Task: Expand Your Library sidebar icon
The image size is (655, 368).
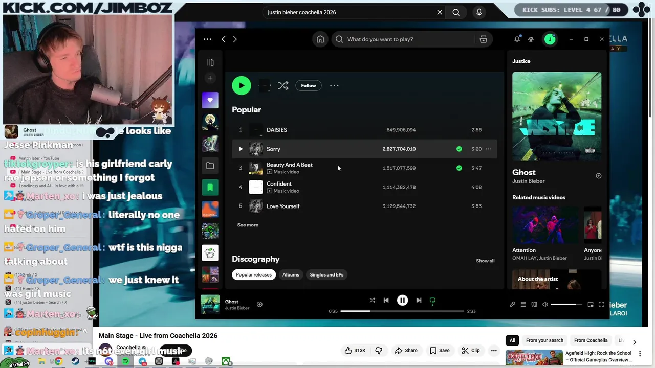Action: tap(210, 62)
